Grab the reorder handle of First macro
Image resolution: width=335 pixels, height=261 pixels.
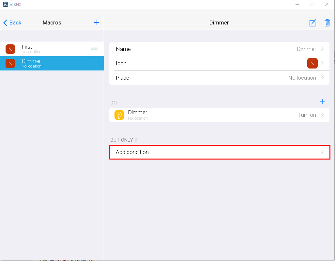pos(94,49)
